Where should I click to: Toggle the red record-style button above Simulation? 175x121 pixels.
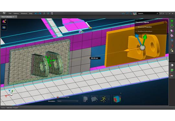(58, 97)
